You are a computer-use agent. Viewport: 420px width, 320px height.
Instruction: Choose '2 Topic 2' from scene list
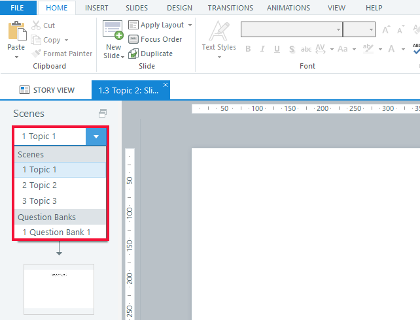click(x=60, y=185)
